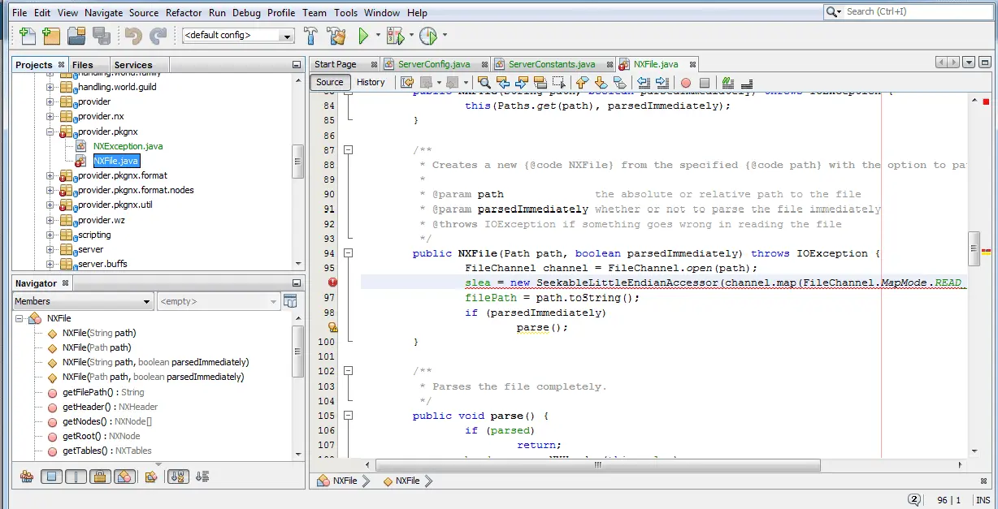Screen dimensions: 998x509
Task: Run the project with the green arrow
Action: click(x=363, y=36)
